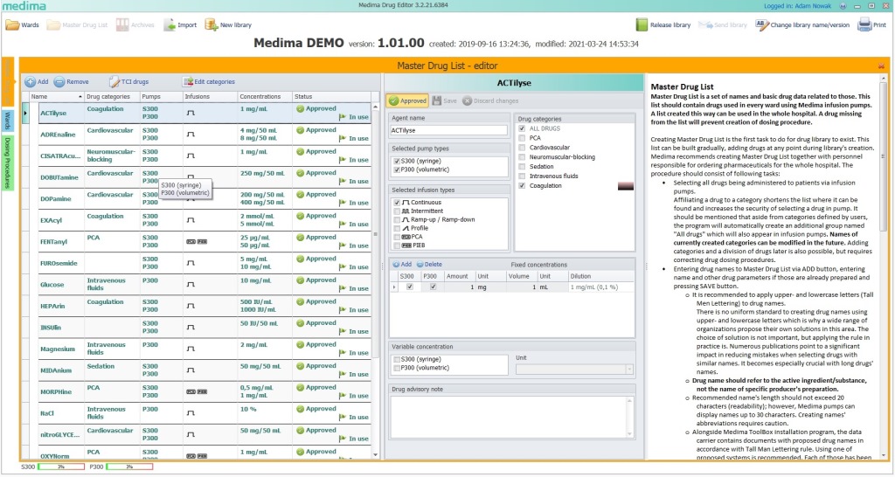Click PCA infusion icon in FENTanyl row

191,242
